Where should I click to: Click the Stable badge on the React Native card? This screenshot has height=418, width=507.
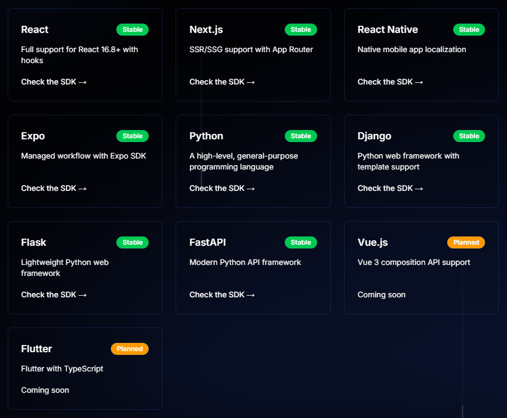click(469, 30)
